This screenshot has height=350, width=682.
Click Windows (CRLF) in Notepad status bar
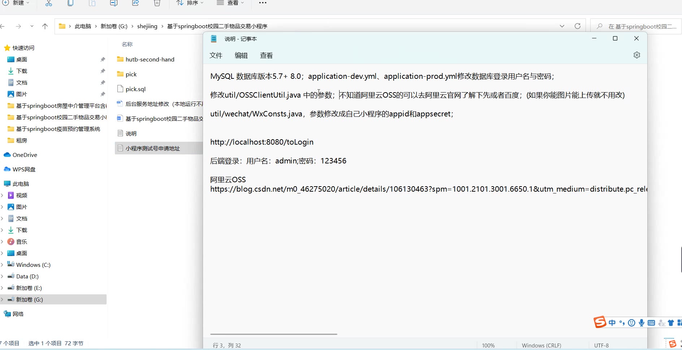pyautogui.click(x=541, y=346)
